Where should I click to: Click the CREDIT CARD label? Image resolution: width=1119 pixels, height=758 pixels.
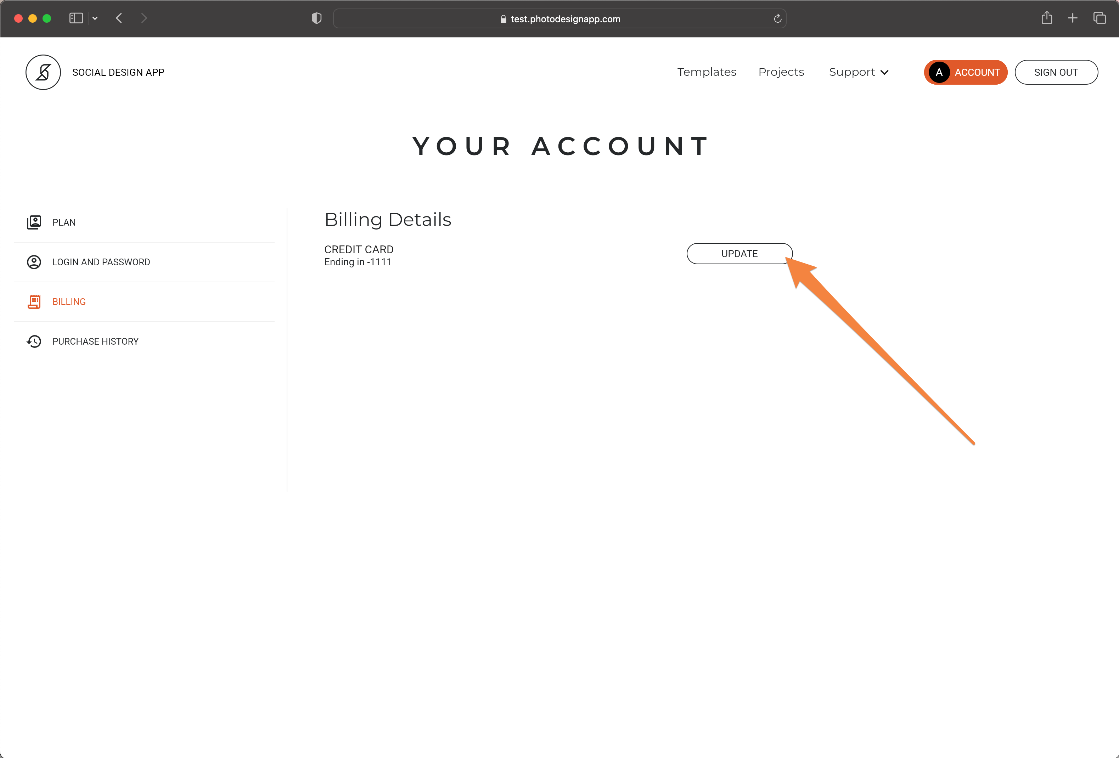pos(359,249)
